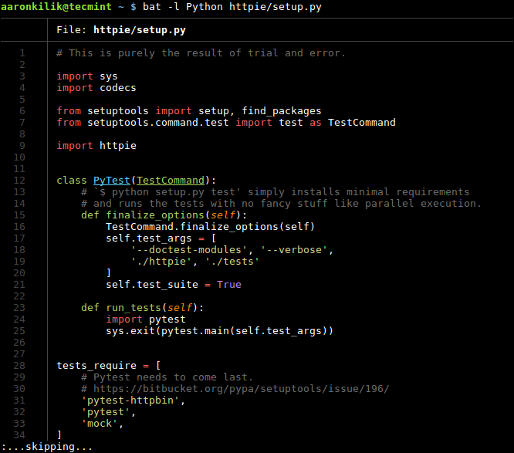Click the ':...skipping...' pager status line
This screenshot has width=514, height=453.
point(47,447)
